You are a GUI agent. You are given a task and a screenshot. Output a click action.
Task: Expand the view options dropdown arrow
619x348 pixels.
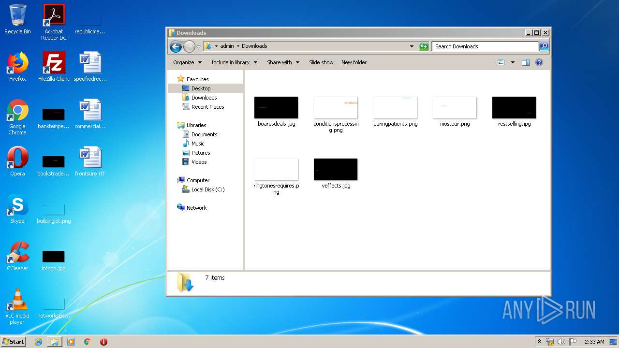click(513, 62)
